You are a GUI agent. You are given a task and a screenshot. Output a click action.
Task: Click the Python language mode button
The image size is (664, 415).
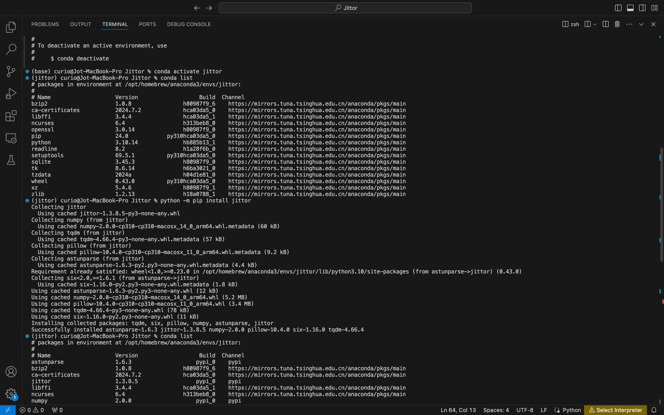point(568,410)
